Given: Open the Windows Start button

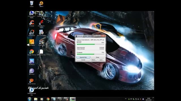Looking at the screenshot, I should pyautogui.click(x=29, y=99).
